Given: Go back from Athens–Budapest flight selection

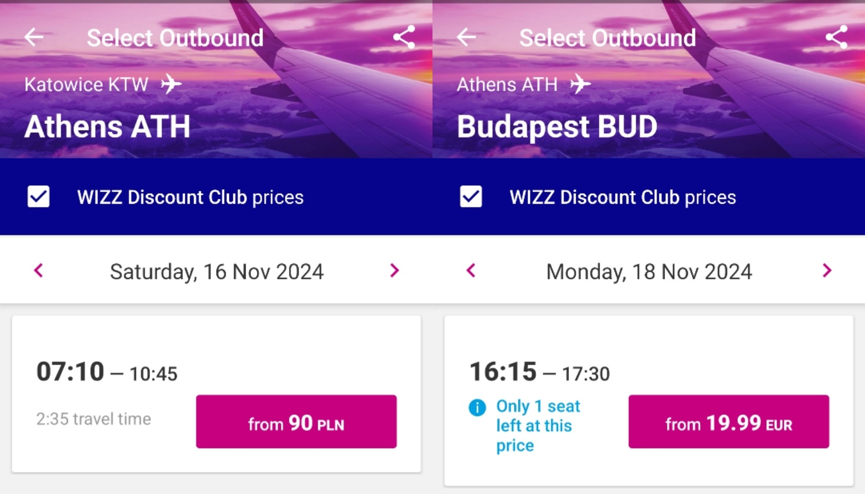Looking at the screenshot, I should click(x=466, y=37).
